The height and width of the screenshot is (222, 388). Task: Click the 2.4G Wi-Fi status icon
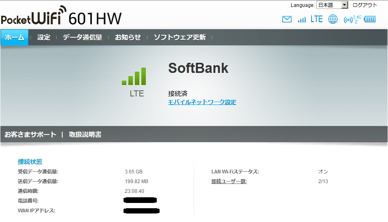tap(352, 19)
